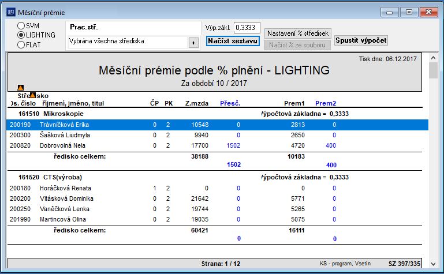This screenshot has height=274, width=444.
Task: Select row Dobrovolná Nela
Action: pos(217,145)
